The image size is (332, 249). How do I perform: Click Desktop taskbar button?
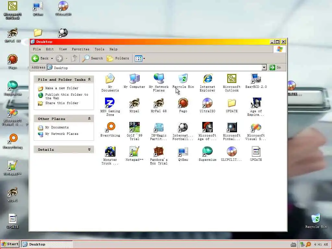(47, 244)
